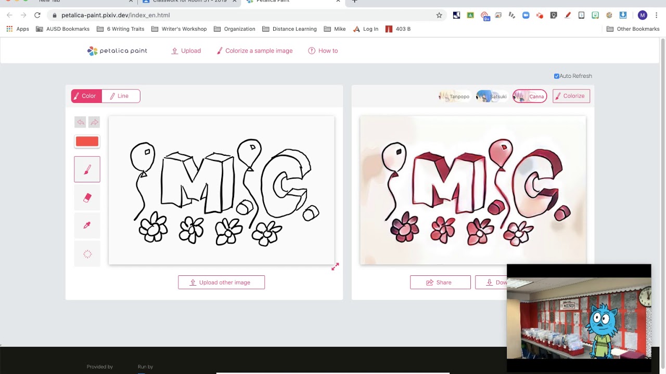The height and width of the screenshot is (374, 666).
Task: Click the petalica paint logo
Action: click(117, 51)
